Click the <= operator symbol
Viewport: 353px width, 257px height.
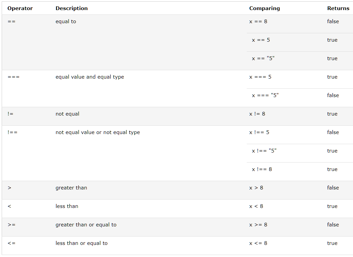point(11,243)
